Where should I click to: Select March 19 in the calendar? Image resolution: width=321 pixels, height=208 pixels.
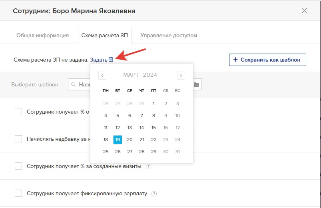pyautogui.click(x=118, y=140)
